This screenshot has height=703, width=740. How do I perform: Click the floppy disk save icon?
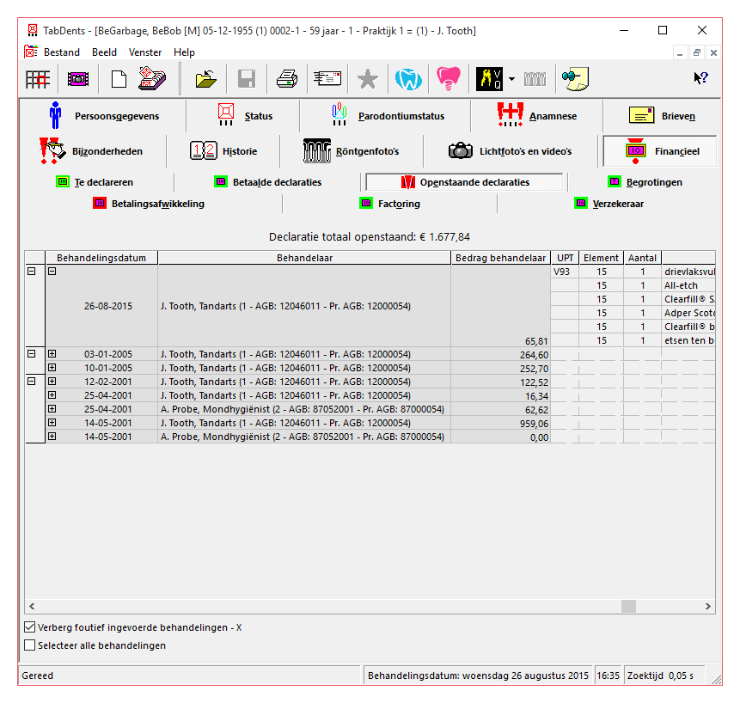[x=247, y=79]
